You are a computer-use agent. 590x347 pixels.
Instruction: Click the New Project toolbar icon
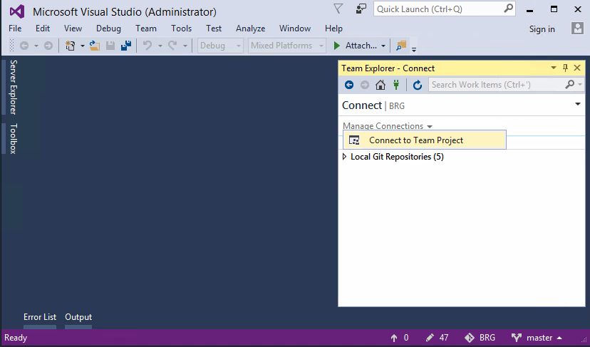pos(70,46)
